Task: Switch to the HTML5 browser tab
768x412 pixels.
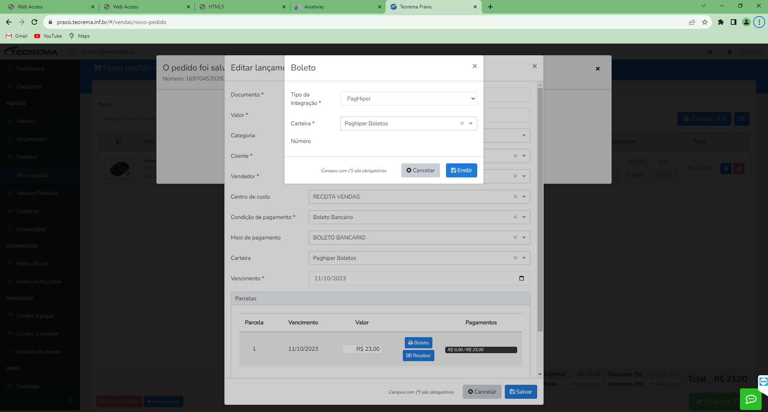Action: tap(242, 7)
